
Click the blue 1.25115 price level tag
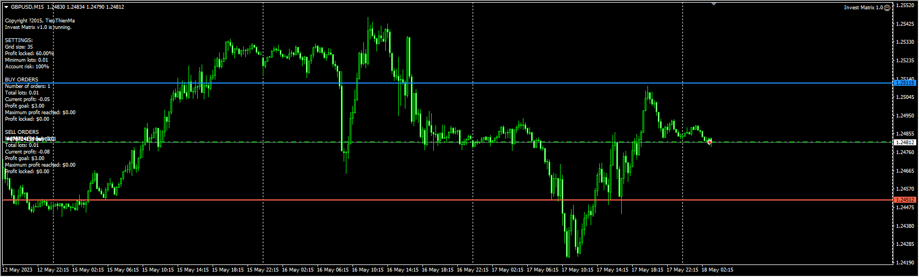[905, 83]
